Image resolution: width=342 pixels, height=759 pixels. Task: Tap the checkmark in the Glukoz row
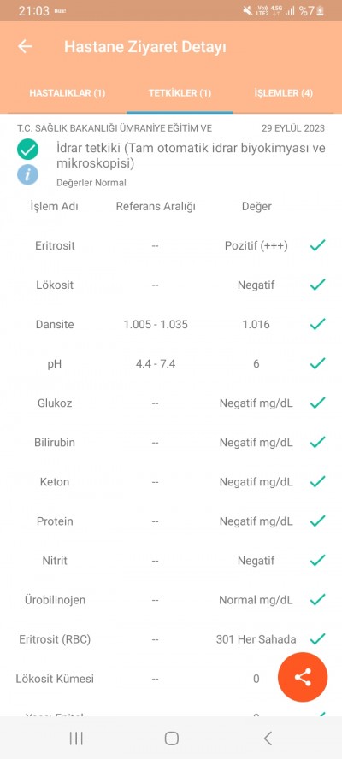tap(317, 403)
